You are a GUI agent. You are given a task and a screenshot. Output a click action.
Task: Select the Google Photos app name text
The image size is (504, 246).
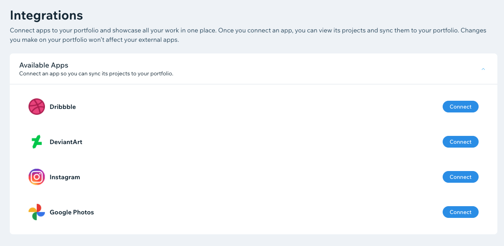point(72,212)
